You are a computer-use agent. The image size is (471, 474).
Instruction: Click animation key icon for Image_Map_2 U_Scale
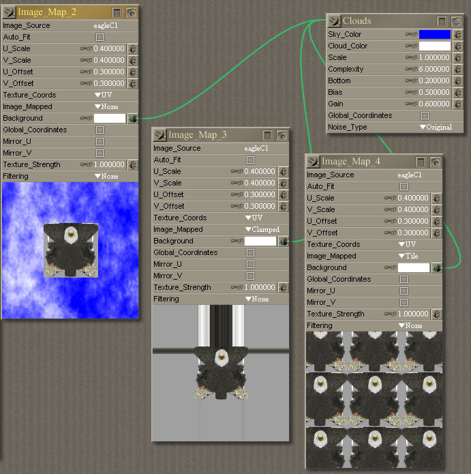pos(86,48)
